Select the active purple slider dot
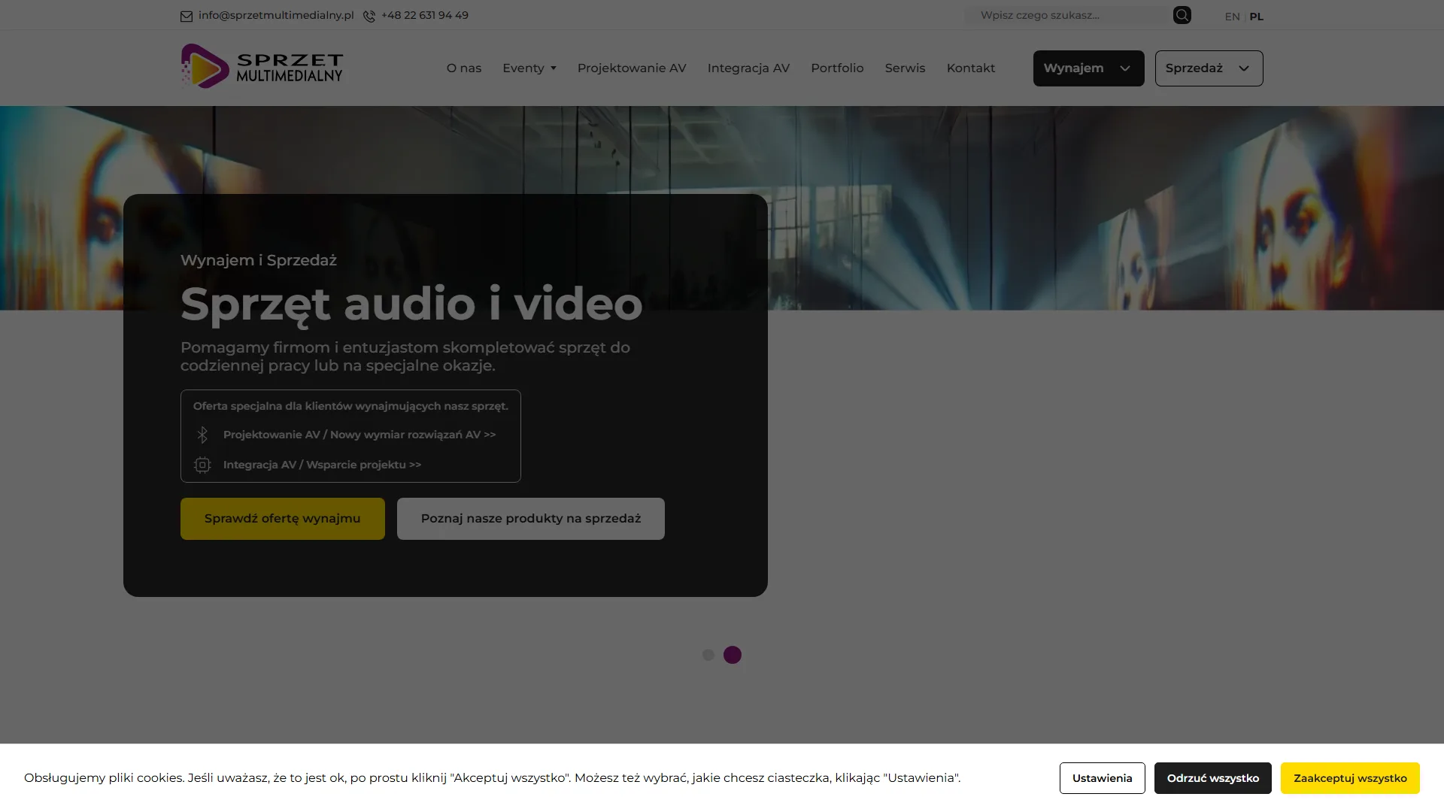The image size is (1444, 812). 733,655
